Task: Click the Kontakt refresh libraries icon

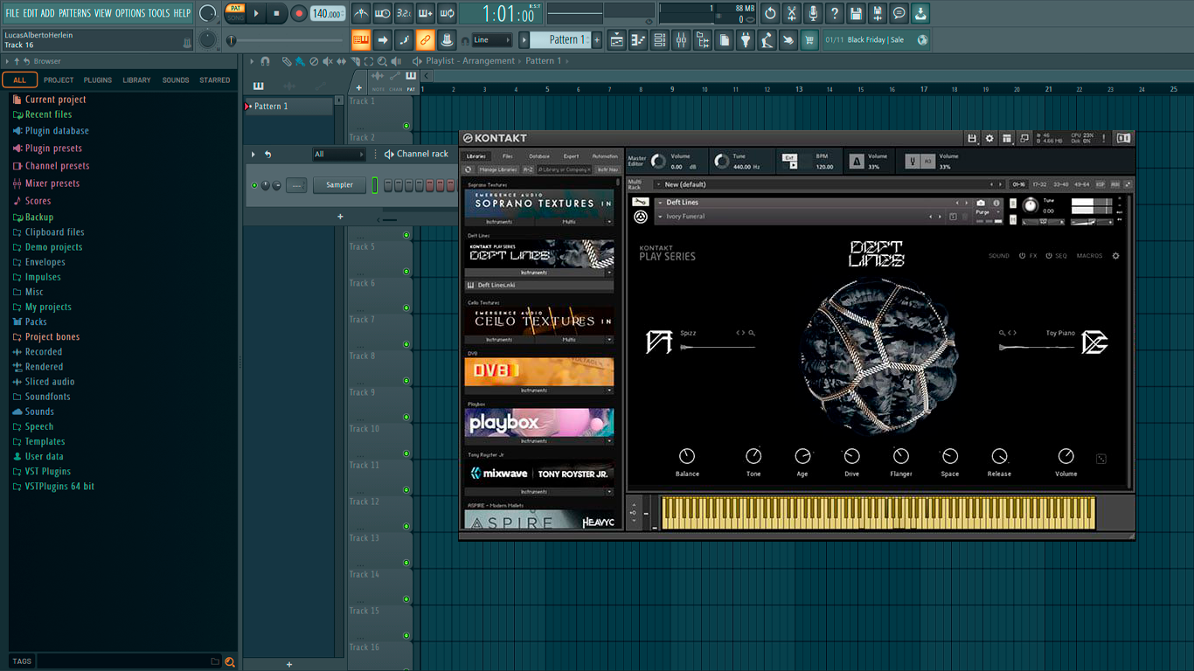Action: [469, 169]
